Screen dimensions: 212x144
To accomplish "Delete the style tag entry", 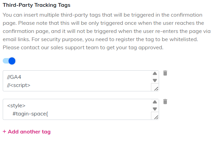I will [x=165, y=102].
